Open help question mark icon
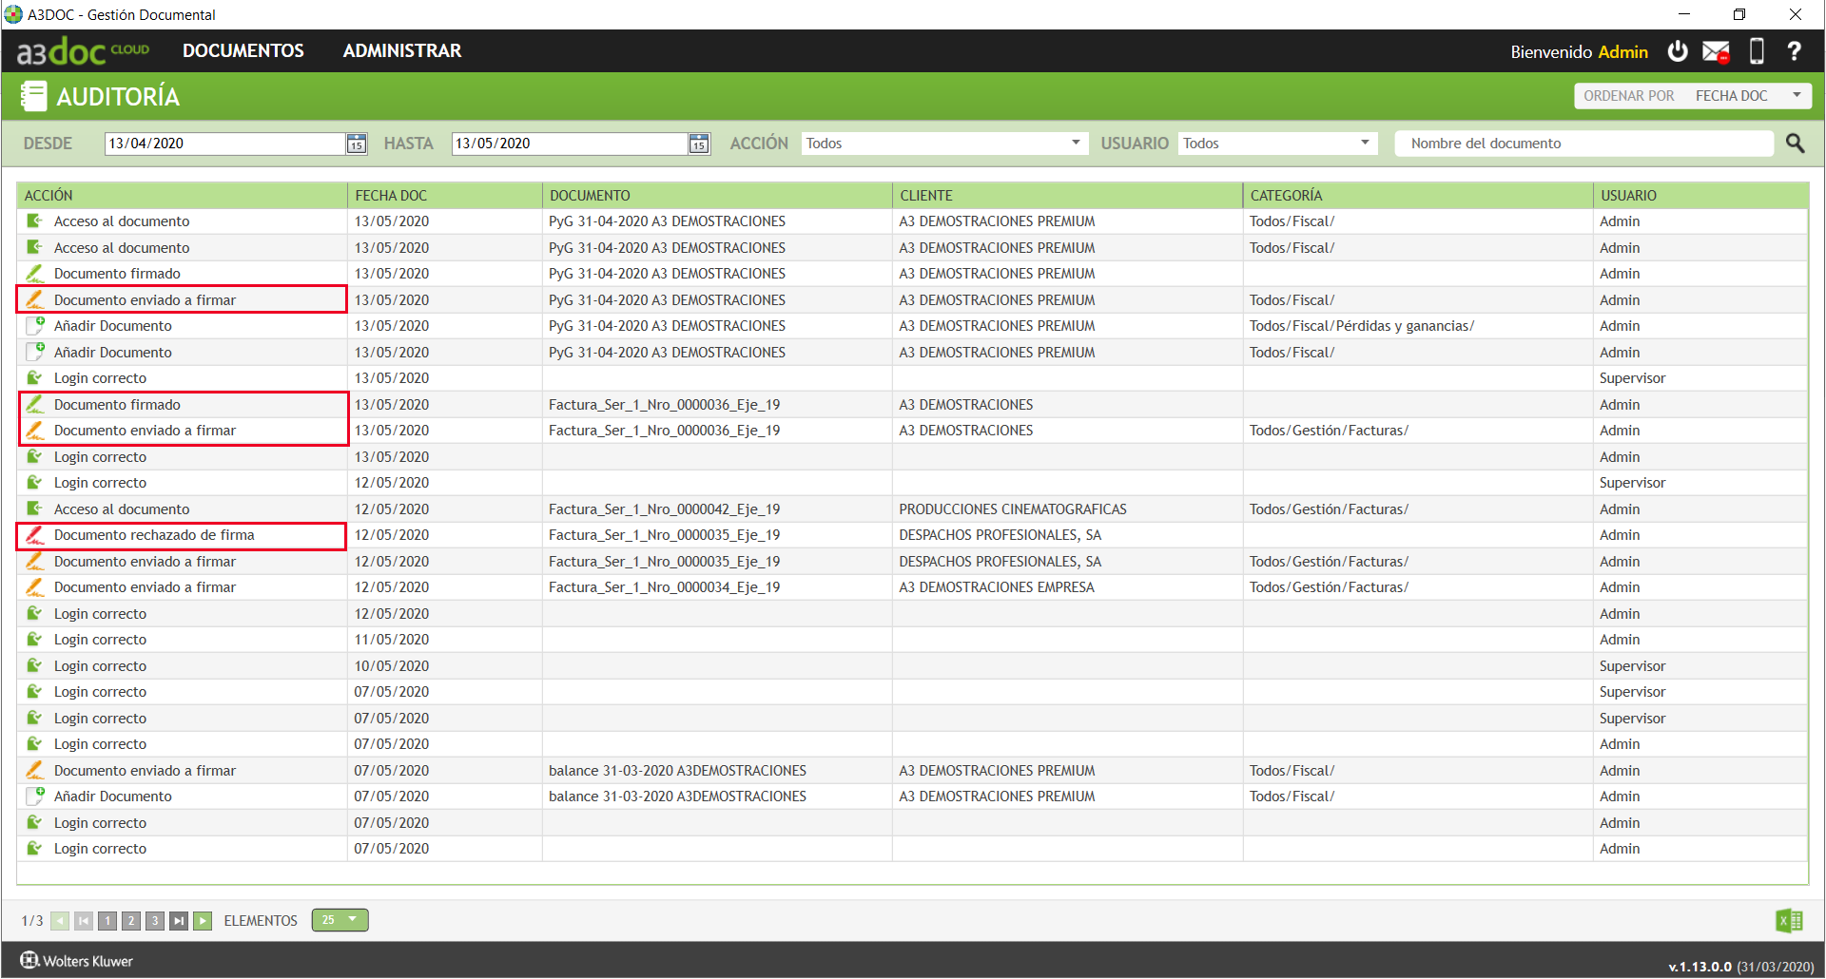The width and height of the screenshot is (1826, 979). (x=1794, y=51)
